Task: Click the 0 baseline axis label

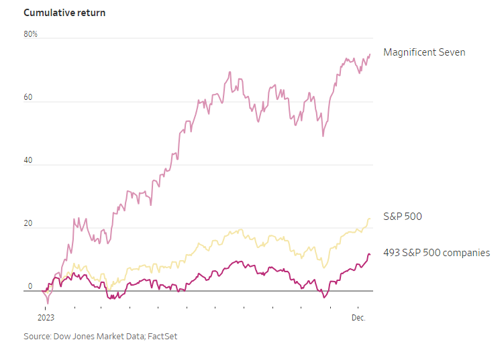Action: (30, 286)
